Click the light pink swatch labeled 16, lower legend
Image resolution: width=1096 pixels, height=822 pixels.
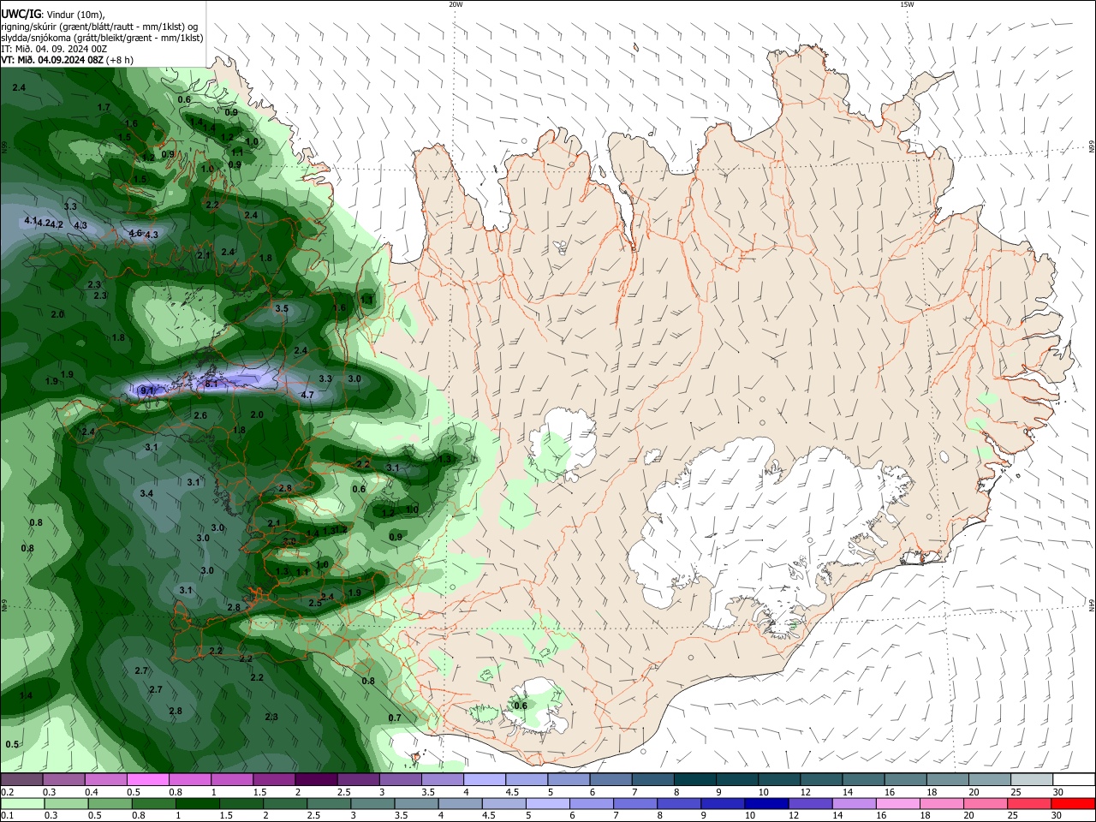click(x=897, y=803)
